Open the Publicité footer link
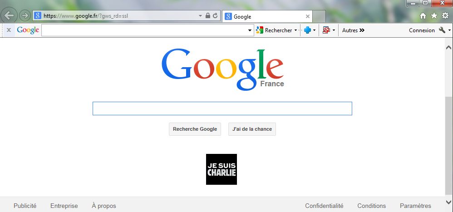The width and height of the screenshot is (453, 212). tap(25, 206)
